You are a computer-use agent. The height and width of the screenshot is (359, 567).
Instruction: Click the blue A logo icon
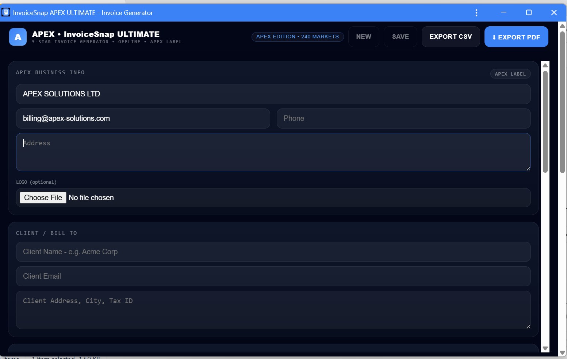(18, 37)
